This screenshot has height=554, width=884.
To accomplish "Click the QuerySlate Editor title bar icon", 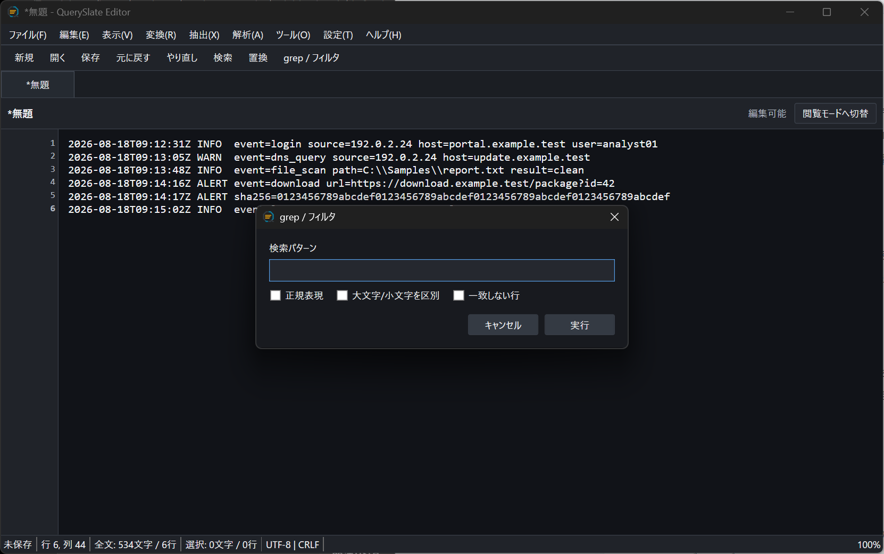I will 13,12.
